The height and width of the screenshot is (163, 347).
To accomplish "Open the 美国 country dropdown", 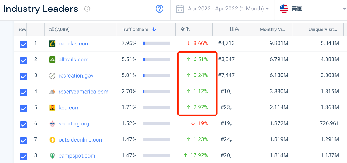I will click(313, 9).
